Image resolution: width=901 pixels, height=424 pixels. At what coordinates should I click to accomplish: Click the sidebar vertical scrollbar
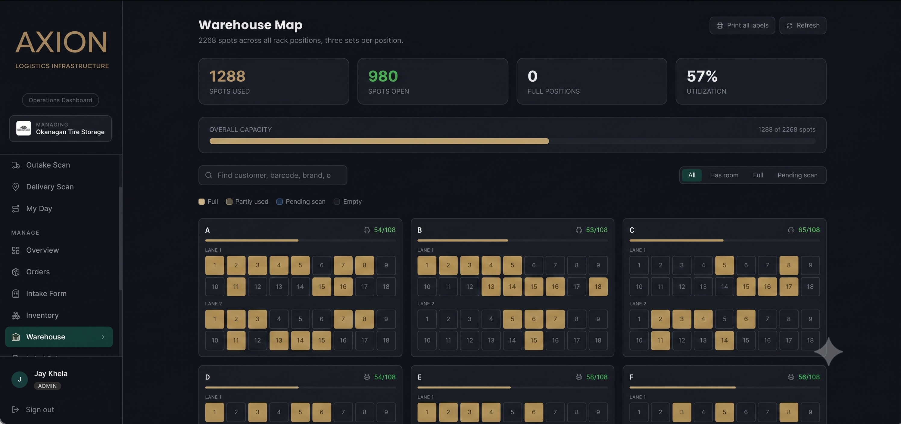click(x=121, y=238)
